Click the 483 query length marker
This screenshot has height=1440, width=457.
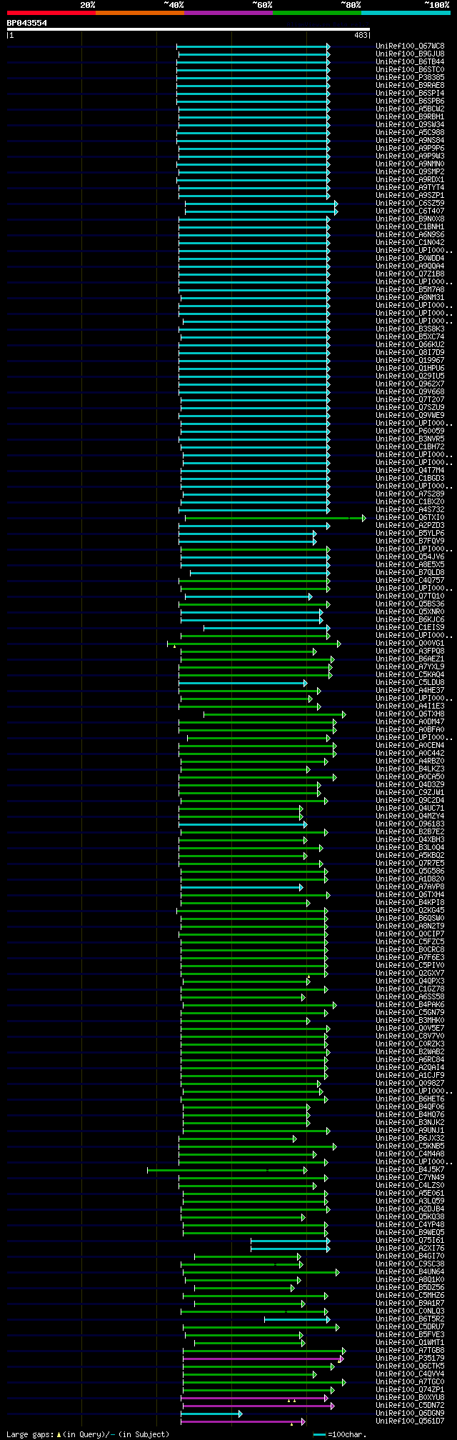point(361,35)
